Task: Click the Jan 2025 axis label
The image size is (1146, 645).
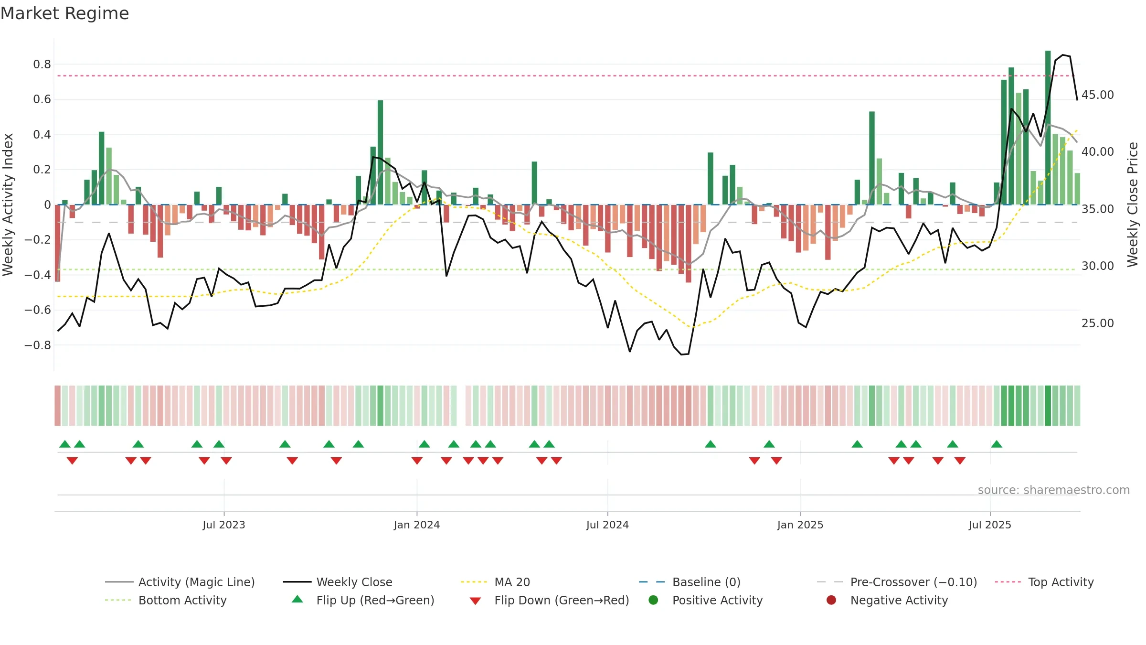Action: click(x=800, y=525)
